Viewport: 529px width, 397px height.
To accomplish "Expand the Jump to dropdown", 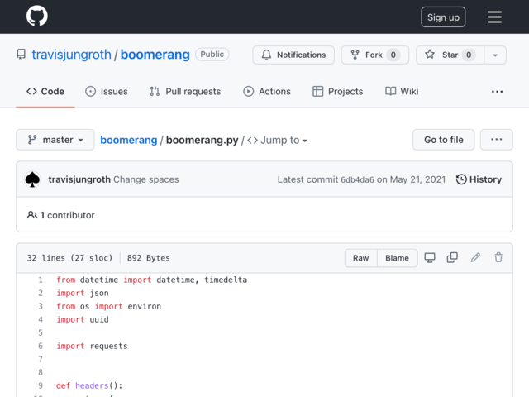I will click(x=277, y=140).
